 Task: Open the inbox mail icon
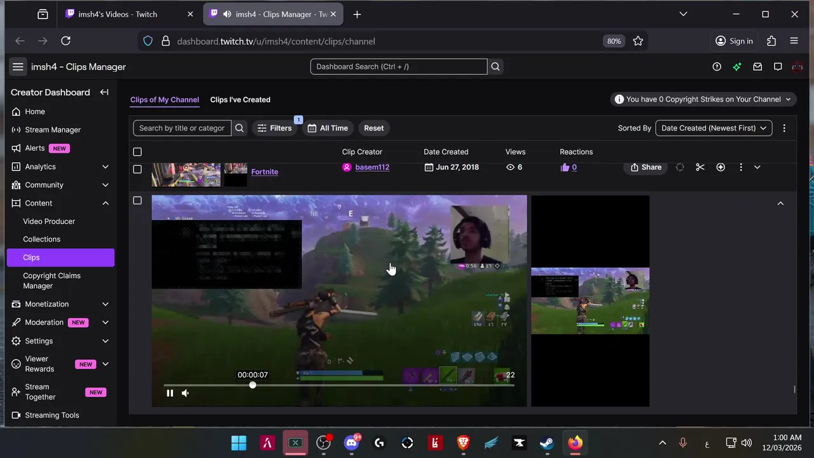click(757, 67)
